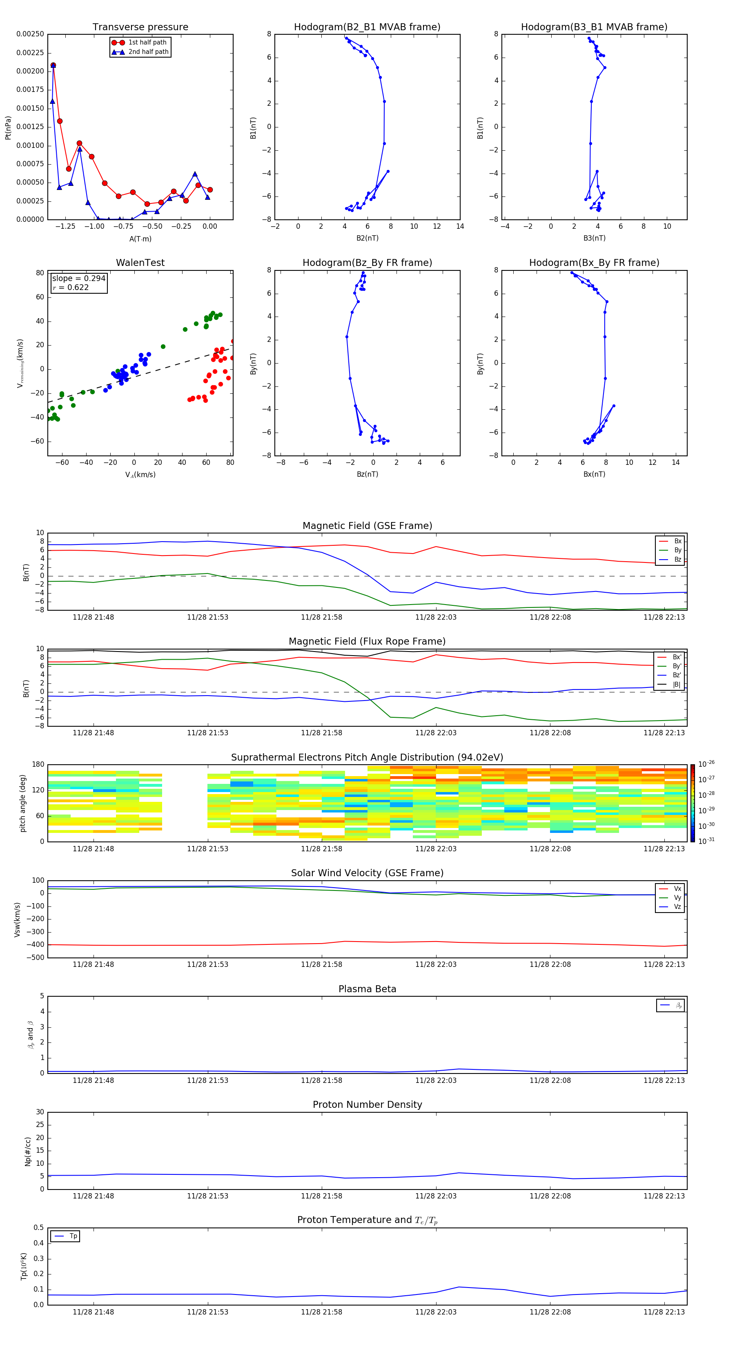This screenshot has width=735, height=1348.
Task: Click the 'Solar Wind Velocity (GSE Frame)' title
Action: pyautogui.click(x=367, y=873)
